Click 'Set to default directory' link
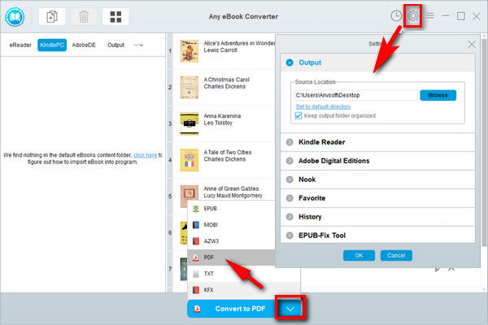 [x=323, y=106]
